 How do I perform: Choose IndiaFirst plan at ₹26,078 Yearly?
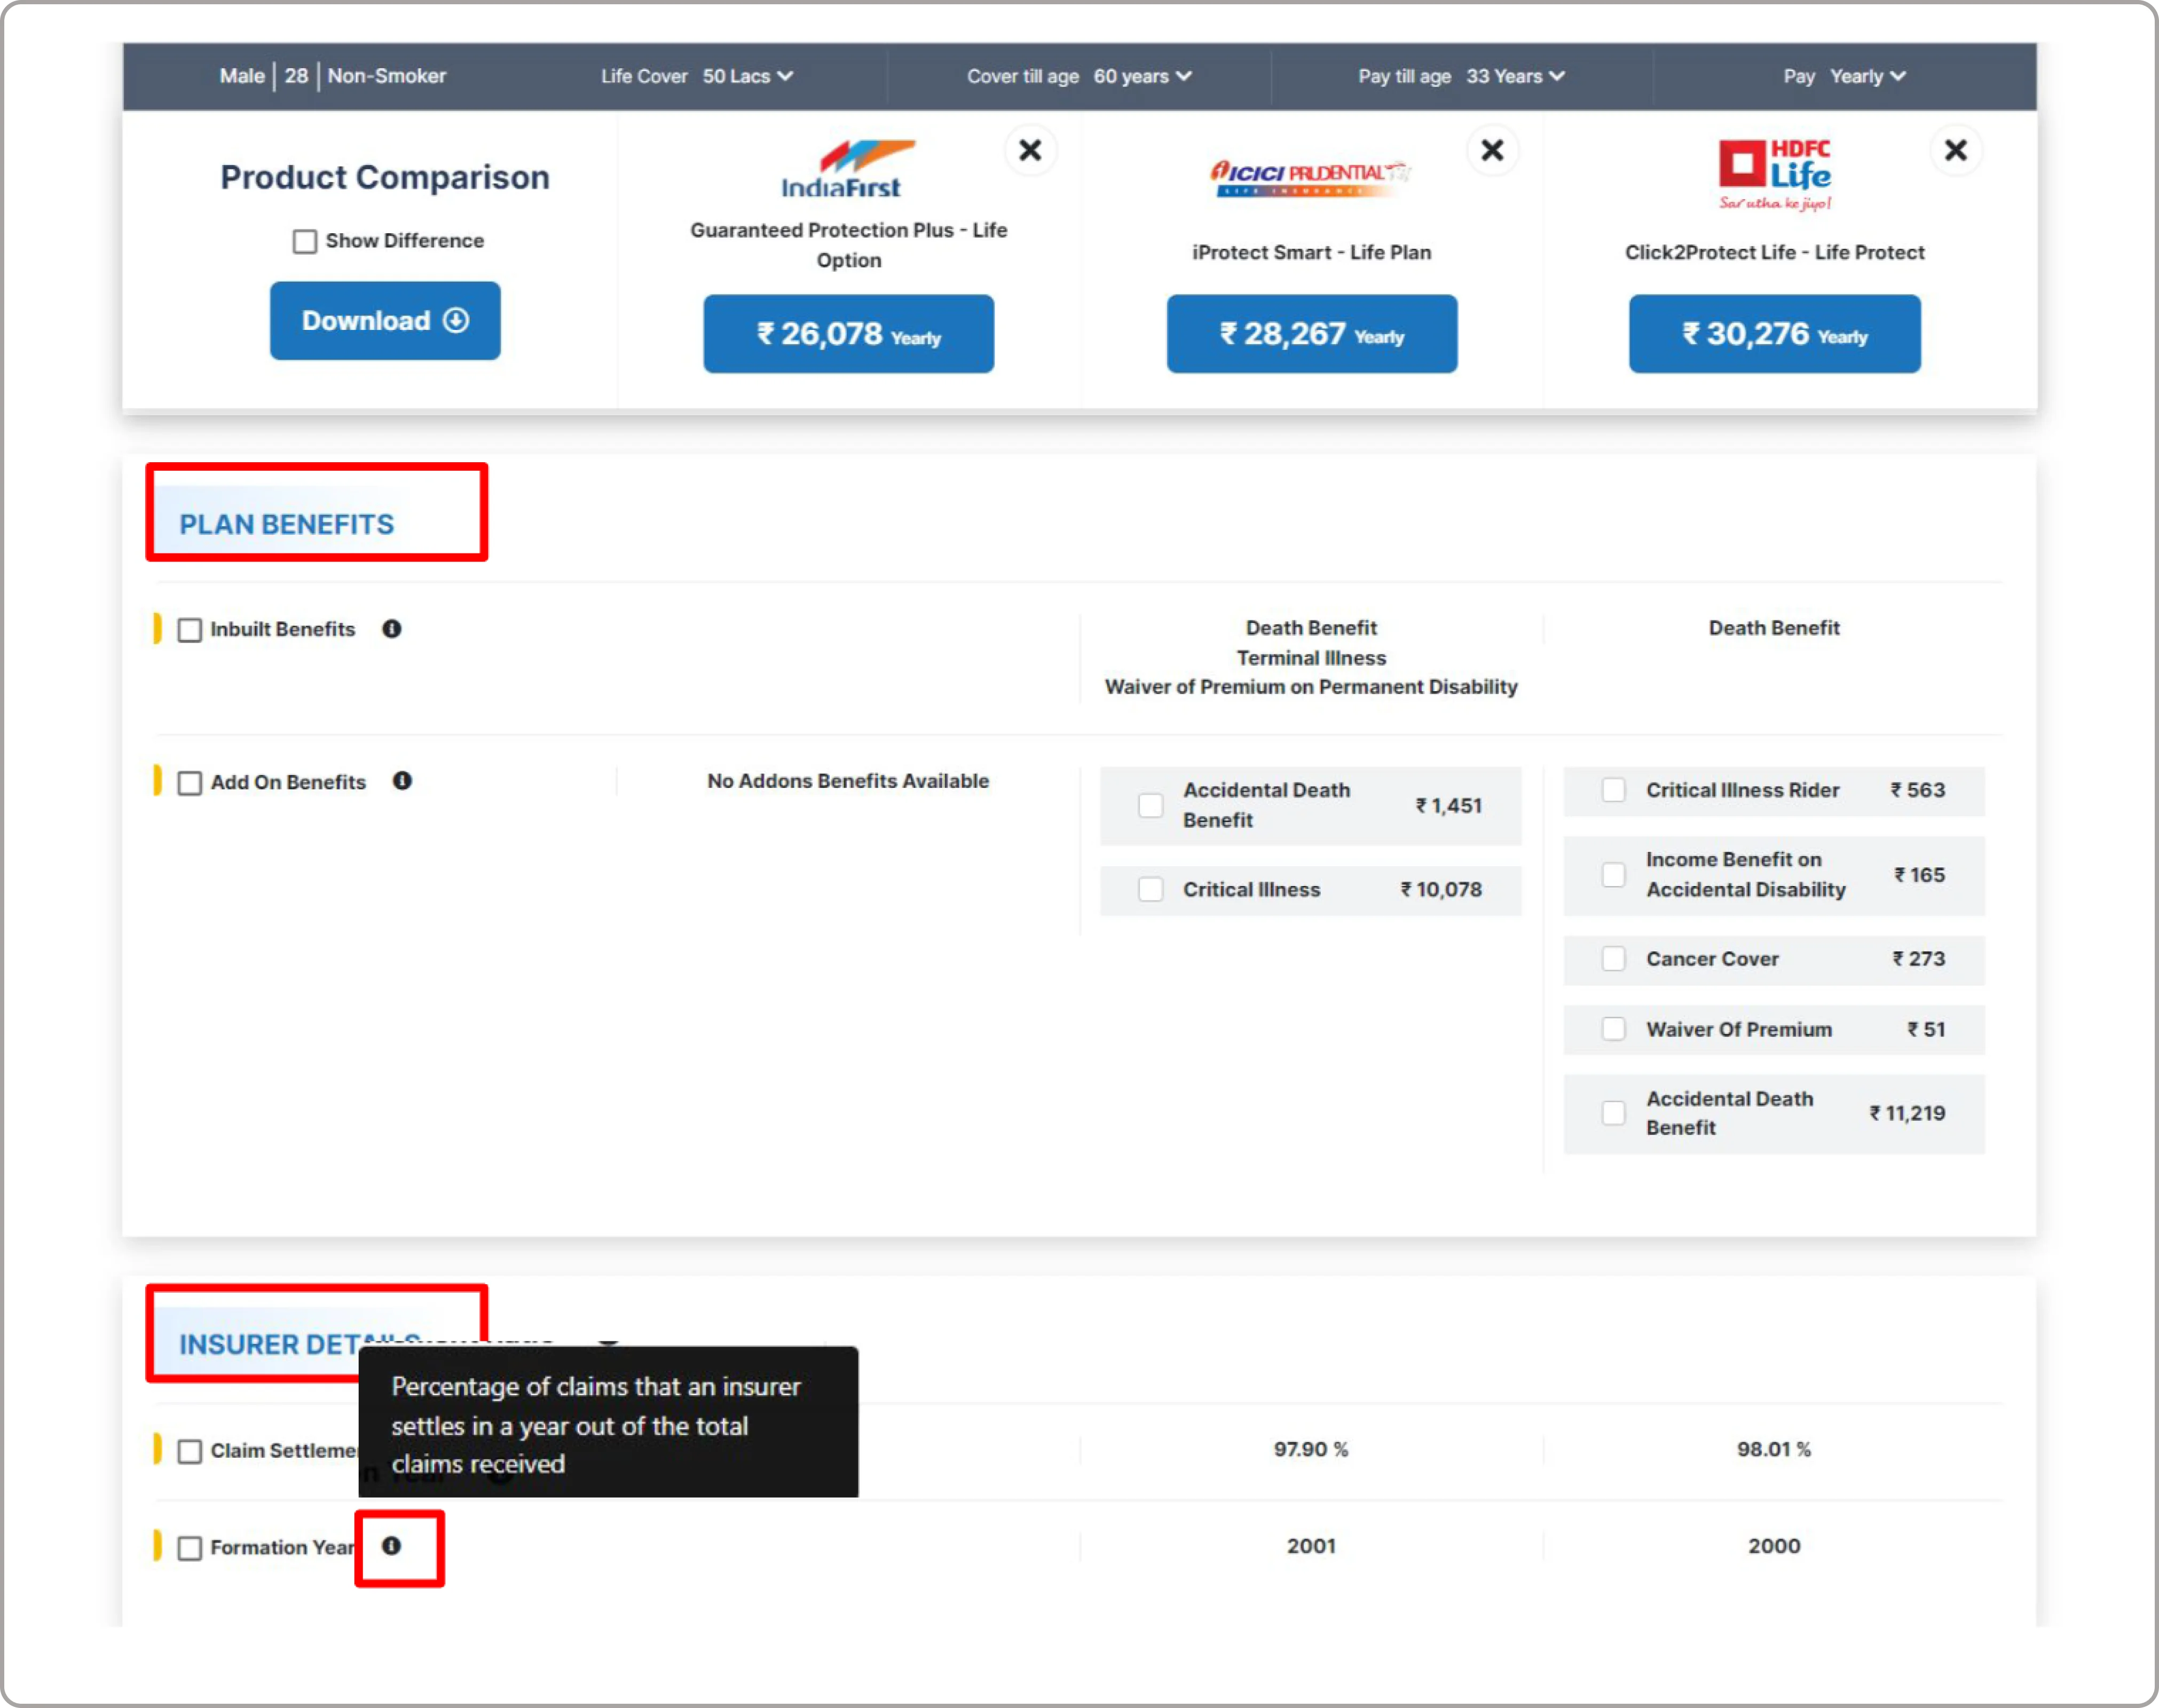click(x=848, y=334)
